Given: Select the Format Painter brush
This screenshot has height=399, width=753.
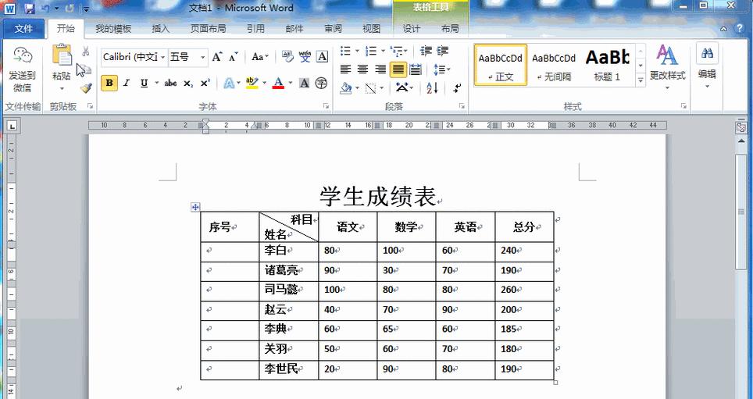Looking at the screenshot, I should (85, 88).
